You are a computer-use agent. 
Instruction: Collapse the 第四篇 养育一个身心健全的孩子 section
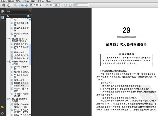pyautogui.click(x=8, y=39)
